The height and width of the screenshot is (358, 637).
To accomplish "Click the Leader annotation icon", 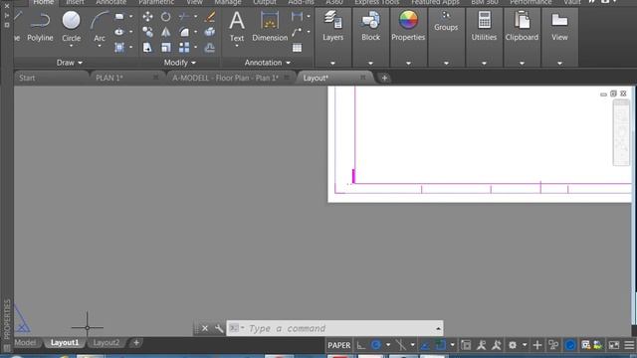I will (297, 32).
